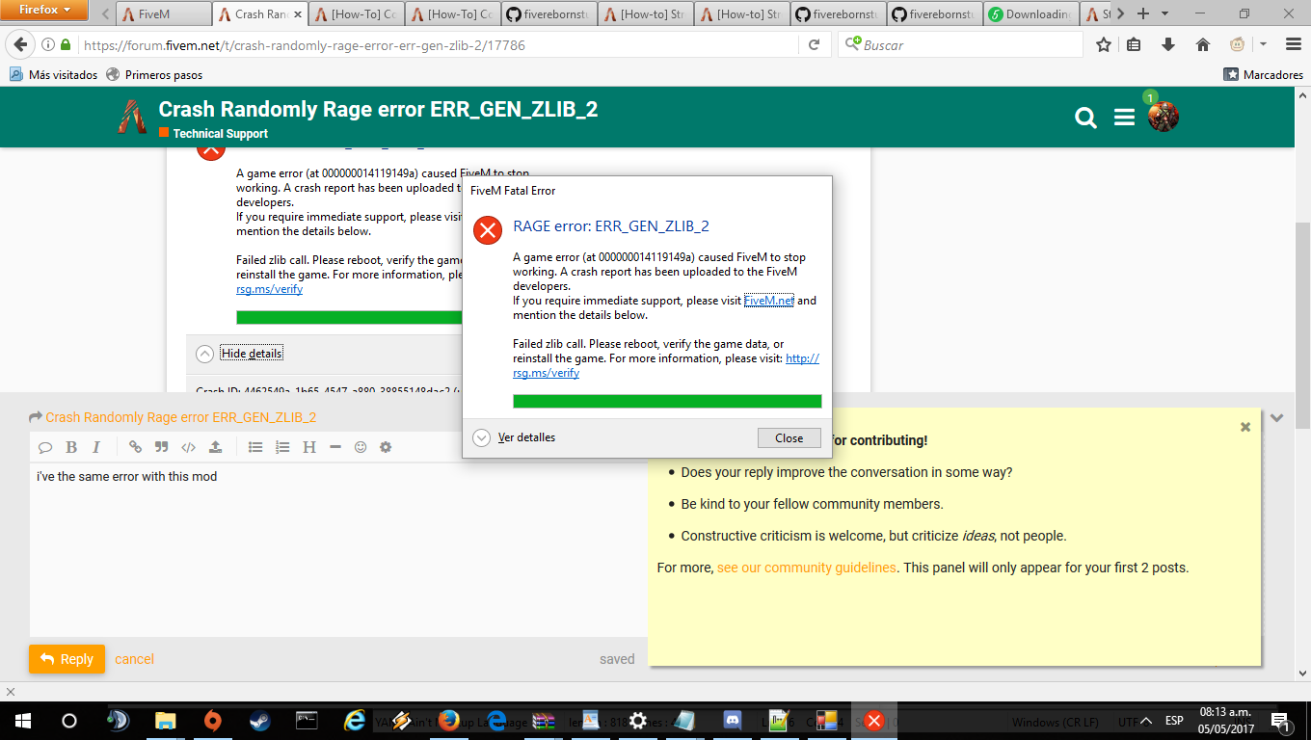Open the see our community guidelines link

807,568
